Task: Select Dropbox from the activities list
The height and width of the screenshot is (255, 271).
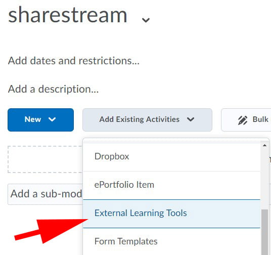Action: coord(171,157)
